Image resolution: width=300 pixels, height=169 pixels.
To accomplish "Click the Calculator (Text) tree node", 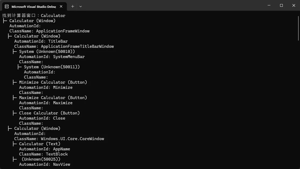I will coord(40,144).
